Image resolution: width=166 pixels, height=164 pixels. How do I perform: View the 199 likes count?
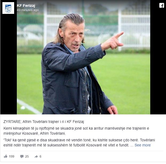pyautogui.click(x=11, y=156)
